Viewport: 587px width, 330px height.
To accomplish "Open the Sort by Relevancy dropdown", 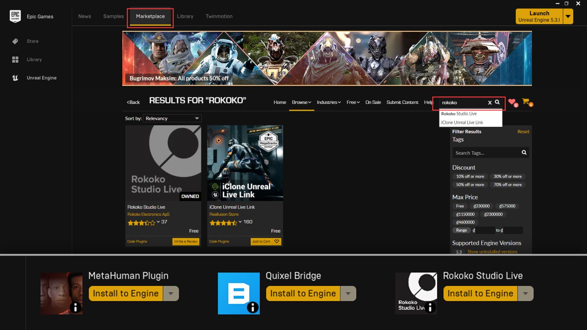I will click(172, 118).
